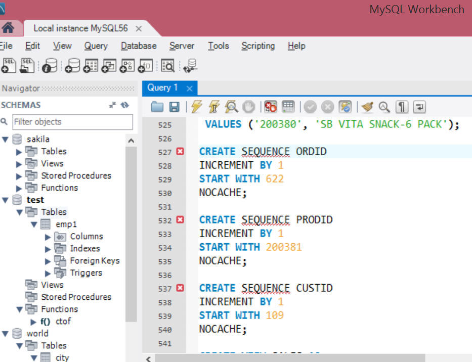
Task: Create a new SQL tab icon
Action: (x=9, y=66)
